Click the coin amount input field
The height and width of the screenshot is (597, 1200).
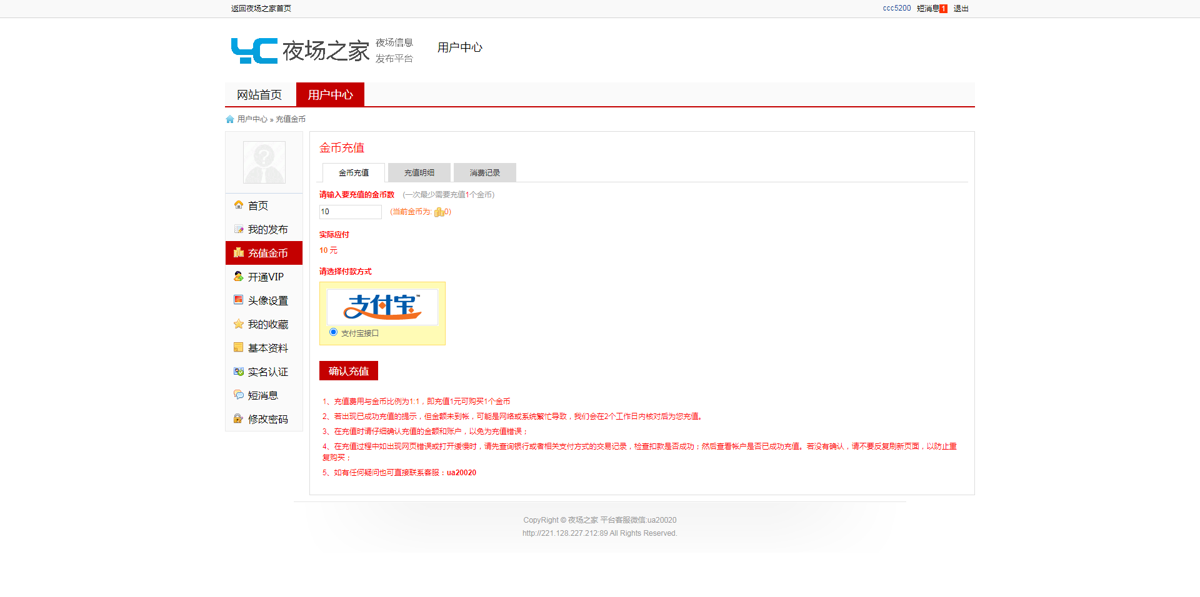tap(350, 212)
